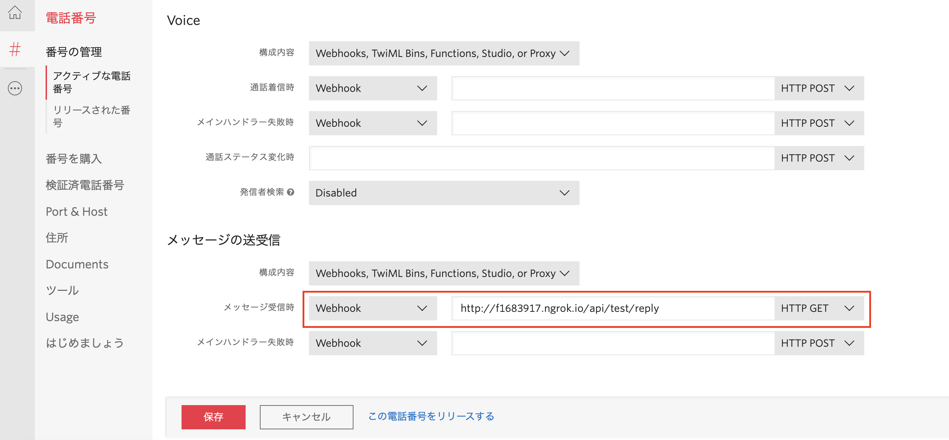Click the red 保存 button
Image resolution: width=949 pixels, height=440 pixels.
(x=213, y=417)
